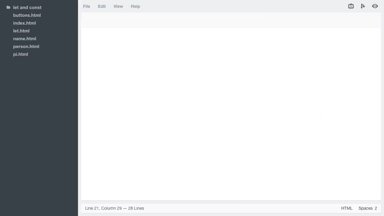Click the publish flag icon
This screenshot has height=216, width=384.
(363, 6)
